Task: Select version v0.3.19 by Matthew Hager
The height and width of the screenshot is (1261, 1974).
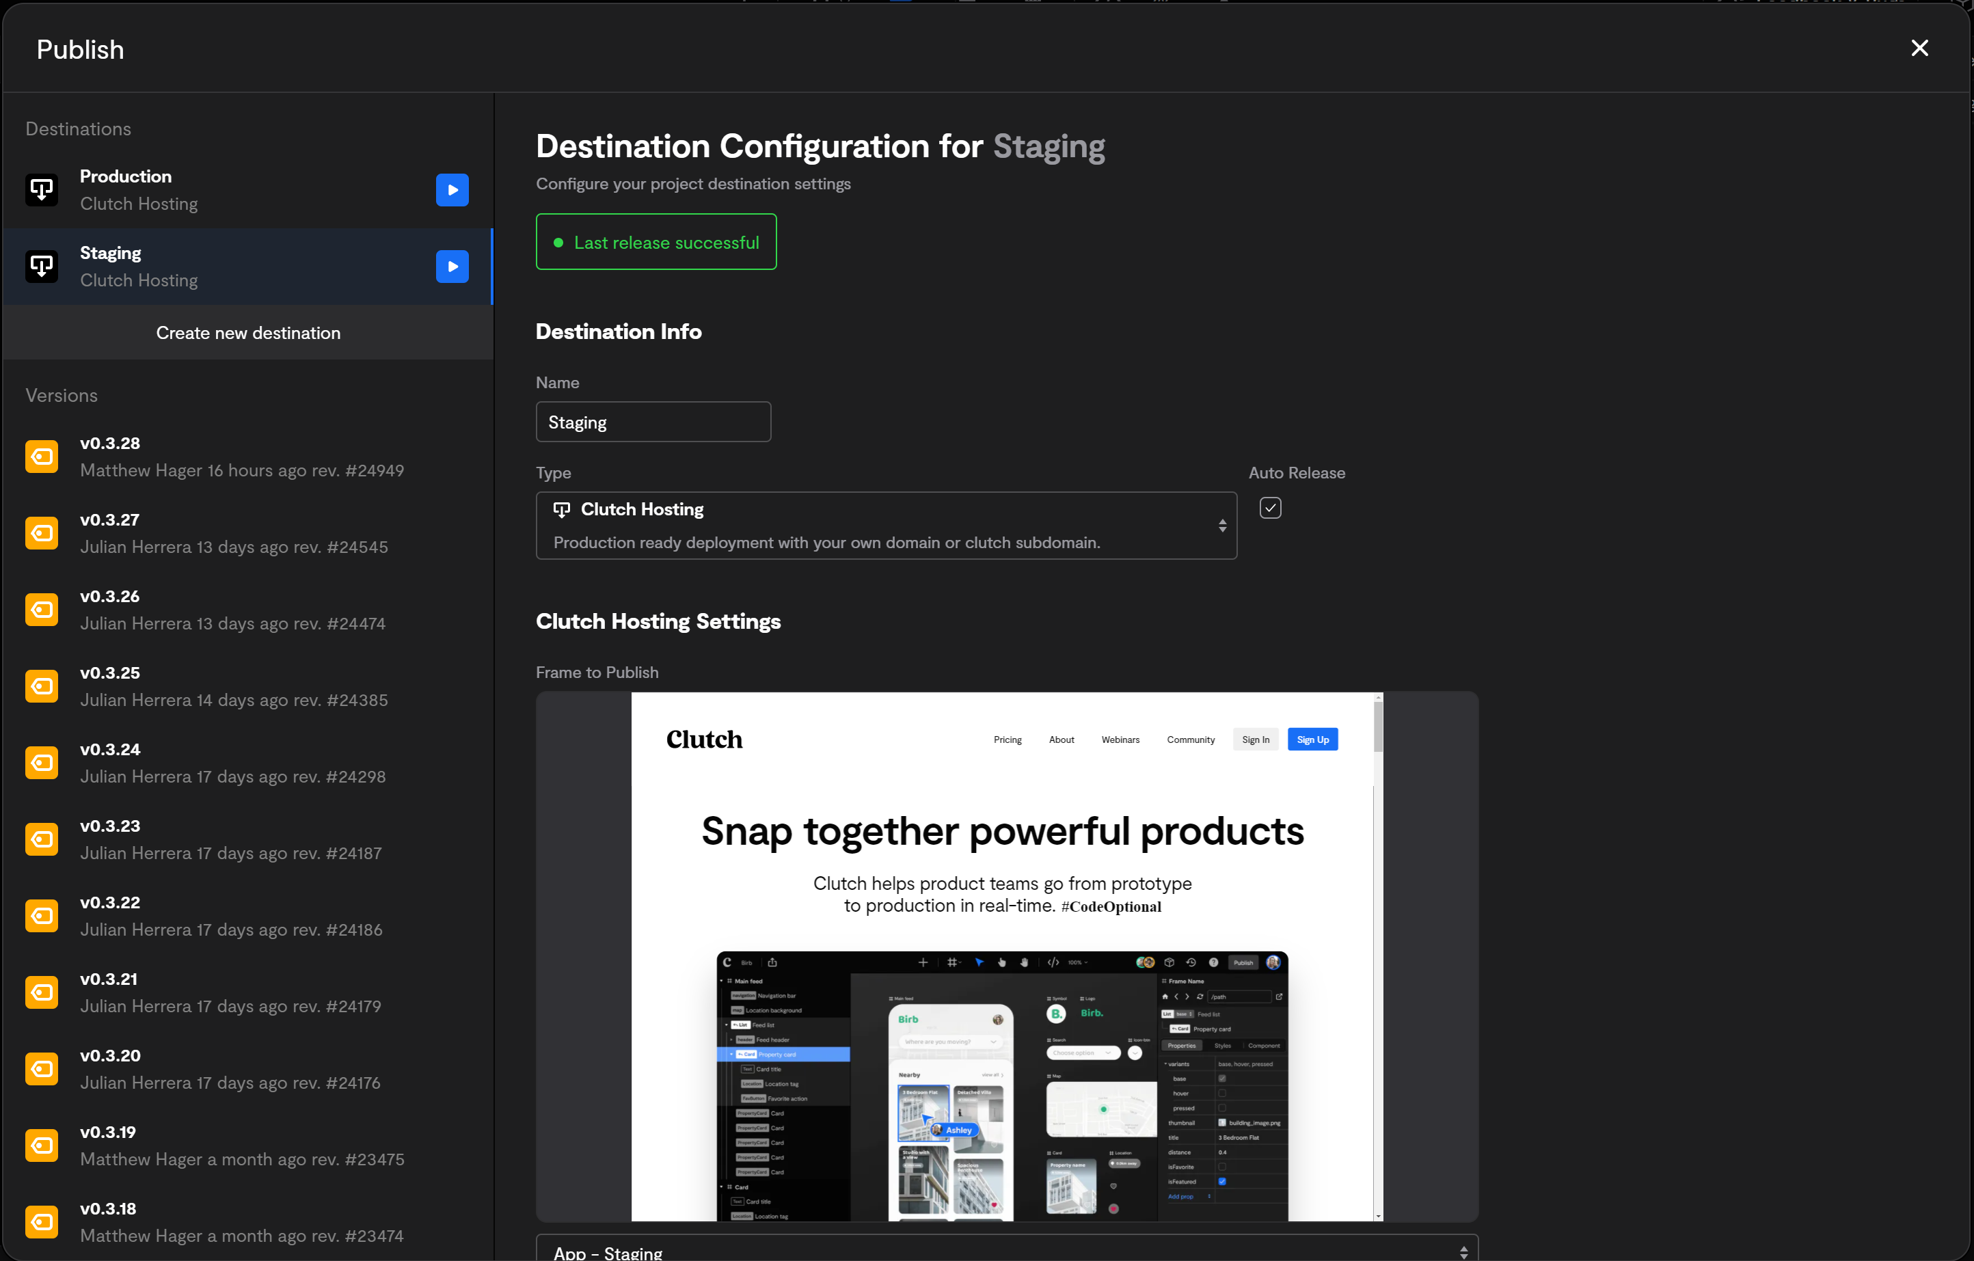Action: click(242, 1145)
